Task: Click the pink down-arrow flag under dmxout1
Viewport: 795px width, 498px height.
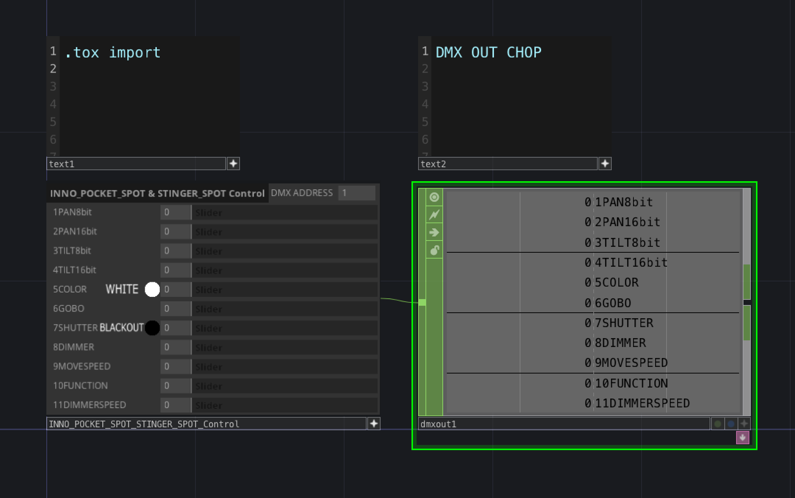Action: (743, 438)
